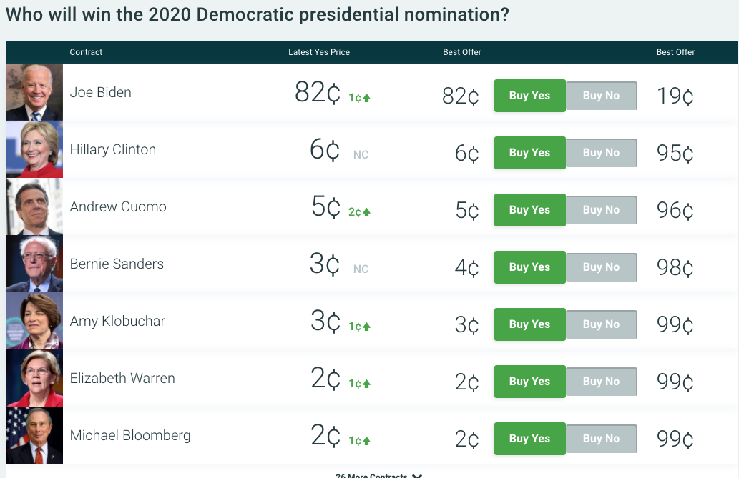
Task: Open the Andrew Cuomo contract name link
Action: [118, 206]
